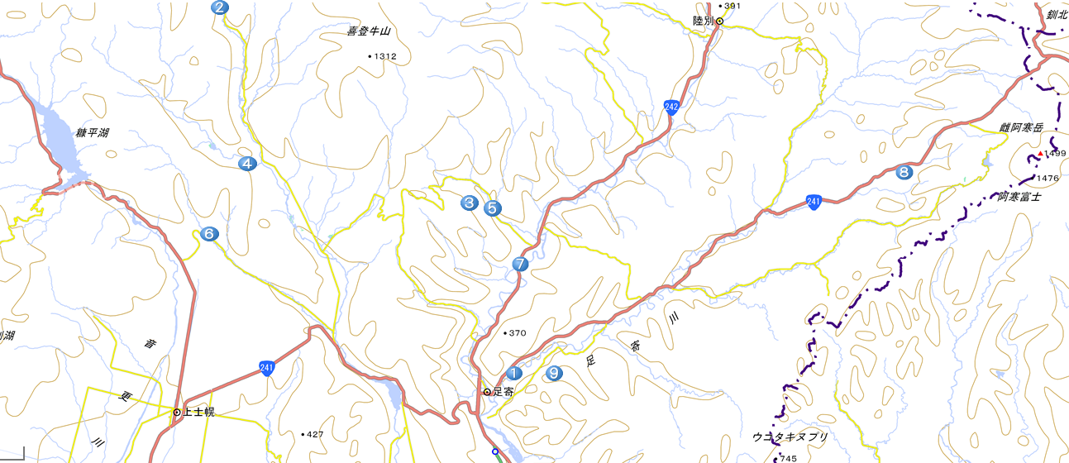
Task: Select the 阿寒富士 mountain label
Action: 1019,197
